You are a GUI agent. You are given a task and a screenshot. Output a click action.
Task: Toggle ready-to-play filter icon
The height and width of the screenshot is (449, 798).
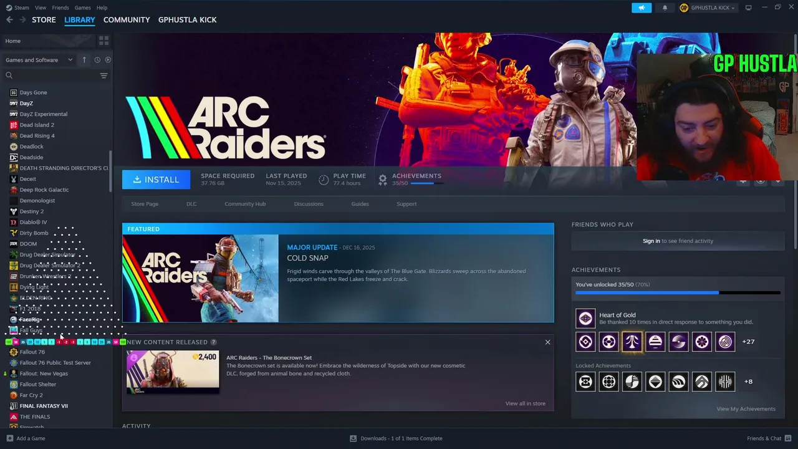108,60
